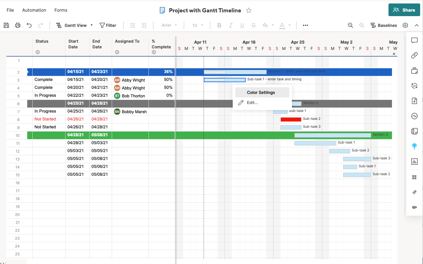
Task: Undo the last action
Action: (29, 25)
